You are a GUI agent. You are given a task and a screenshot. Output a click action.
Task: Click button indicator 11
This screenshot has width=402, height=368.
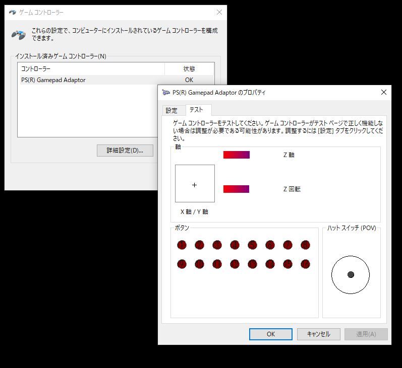click(217, 264)
